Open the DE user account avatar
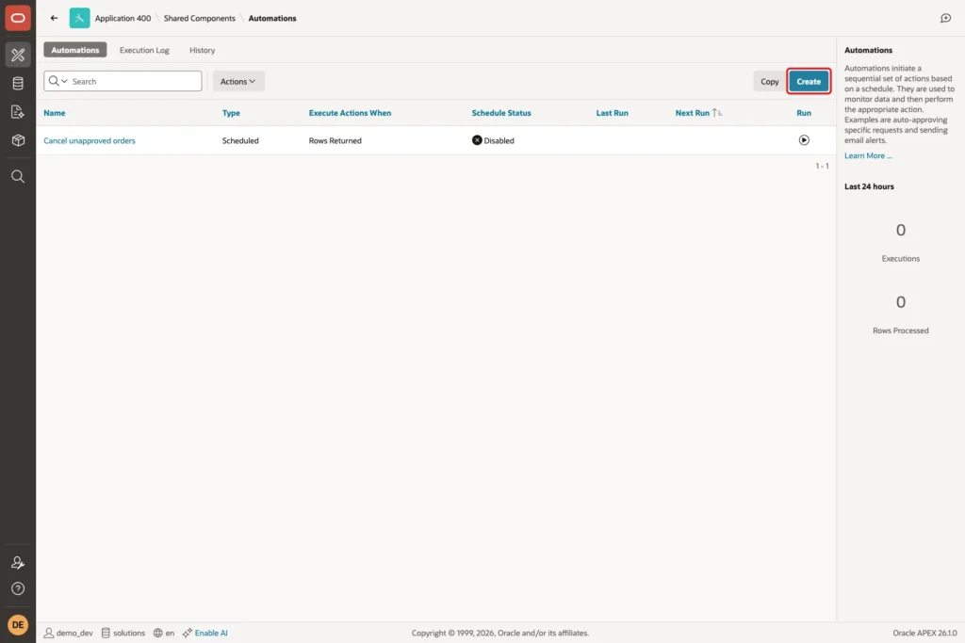The height and width of the screenshot is (643, 965). (x=18, y=624)
